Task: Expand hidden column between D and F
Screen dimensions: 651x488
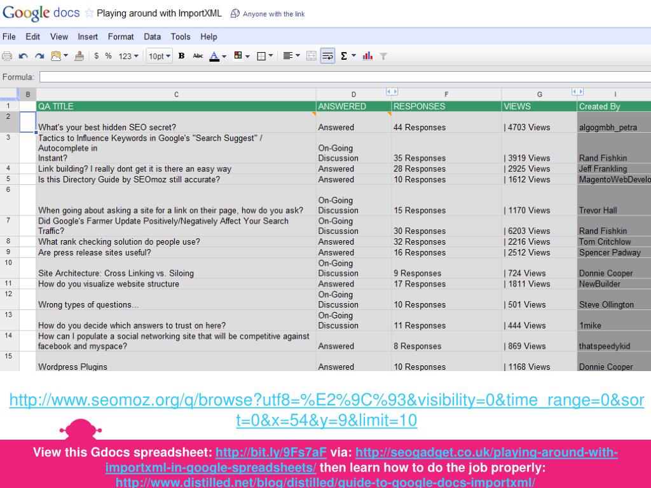Action: [x=392, y=91]
